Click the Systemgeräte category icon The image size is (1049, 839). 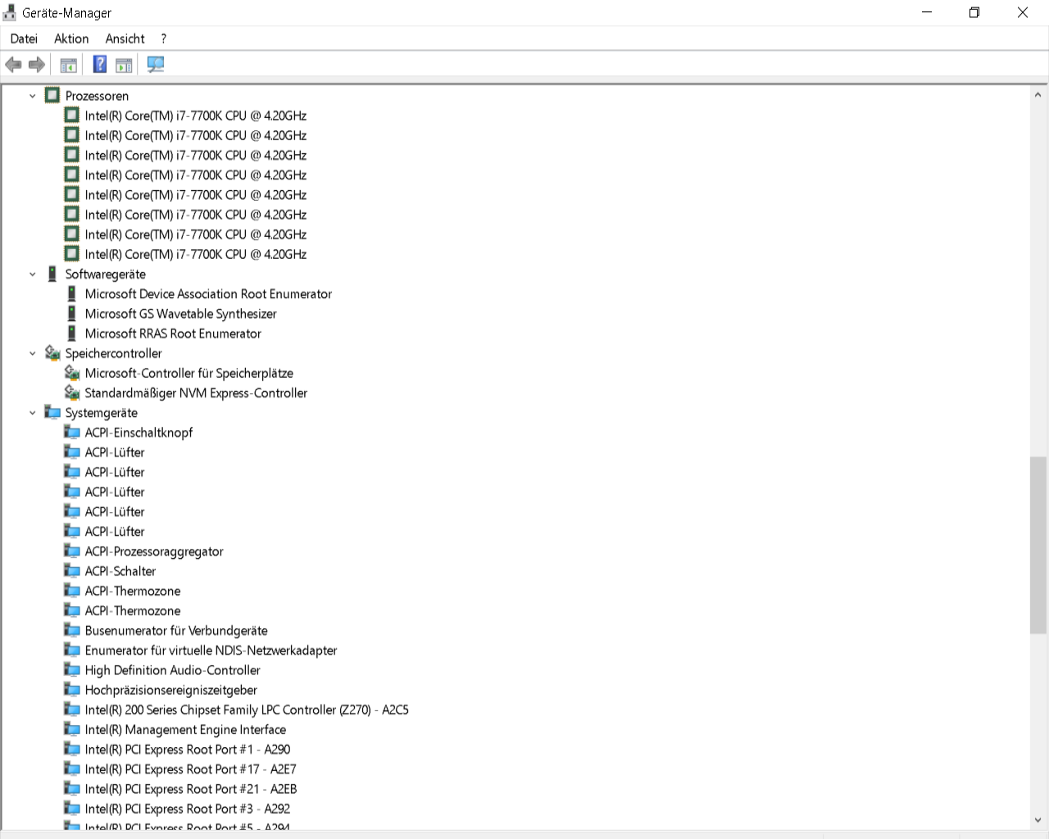(52, 412)
